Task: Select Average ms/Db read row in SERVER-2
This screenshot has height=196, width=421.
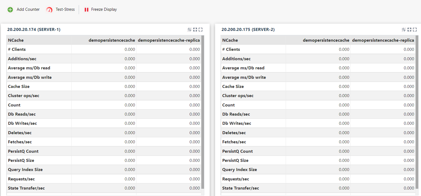Action: pos(318,68)
